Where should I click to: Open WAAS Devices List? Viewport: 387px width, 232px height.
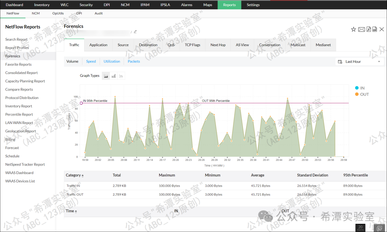pyautogui.click(x=20, y=181)
